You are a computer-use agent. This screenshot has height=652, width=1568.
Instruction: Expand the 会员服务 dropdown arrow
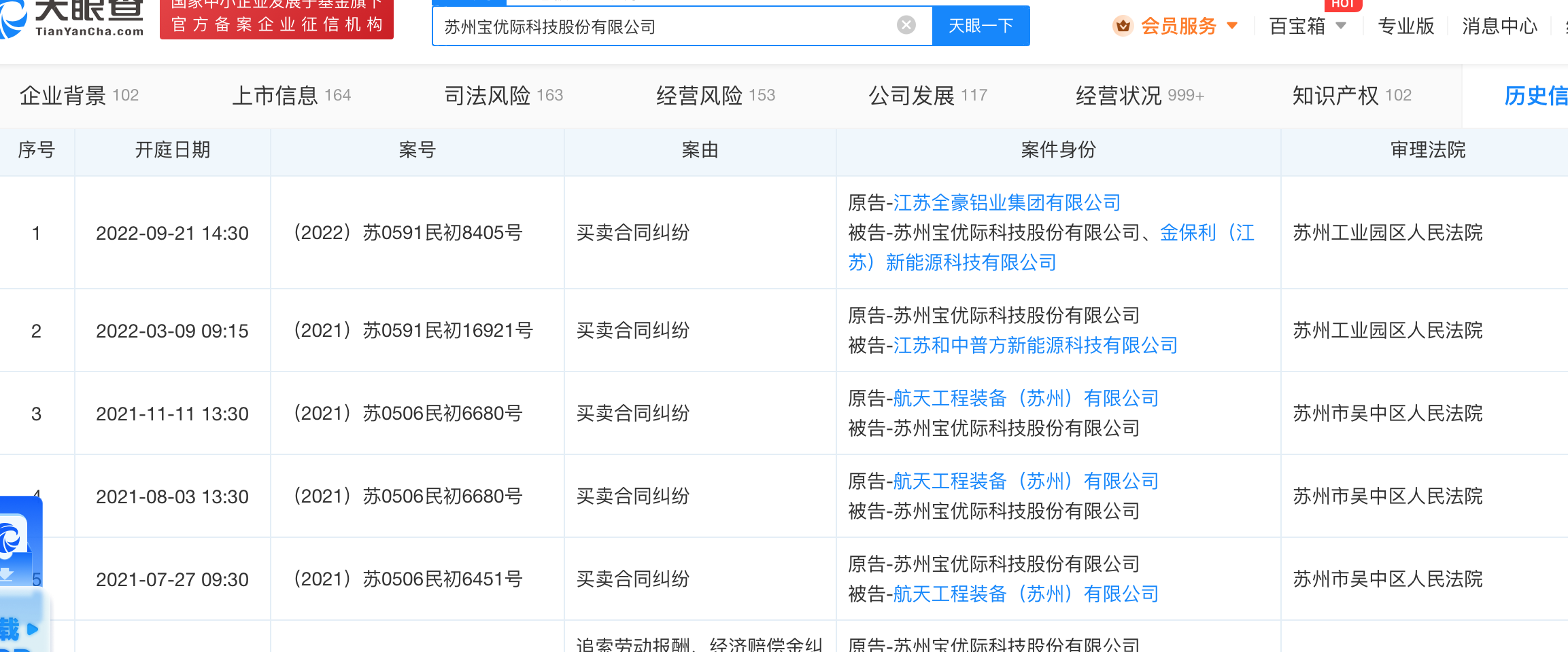(x=1232, y=26)
